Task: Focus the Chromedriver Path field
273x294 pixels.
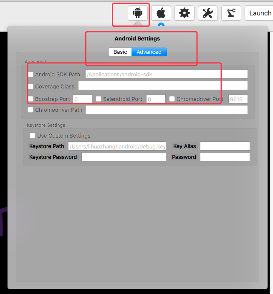Action: tap(167, 110)
